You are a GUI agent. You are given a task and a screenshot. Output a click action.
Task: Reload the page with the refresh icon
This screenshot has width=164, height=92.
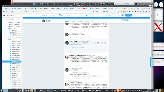pyautogui.click(x=9, y=12)
